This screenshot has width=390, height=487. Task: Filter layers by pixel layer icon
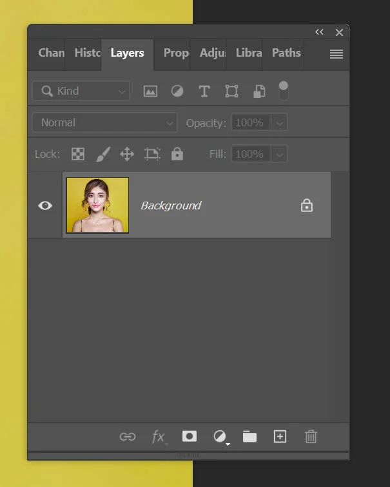(150, 91)
